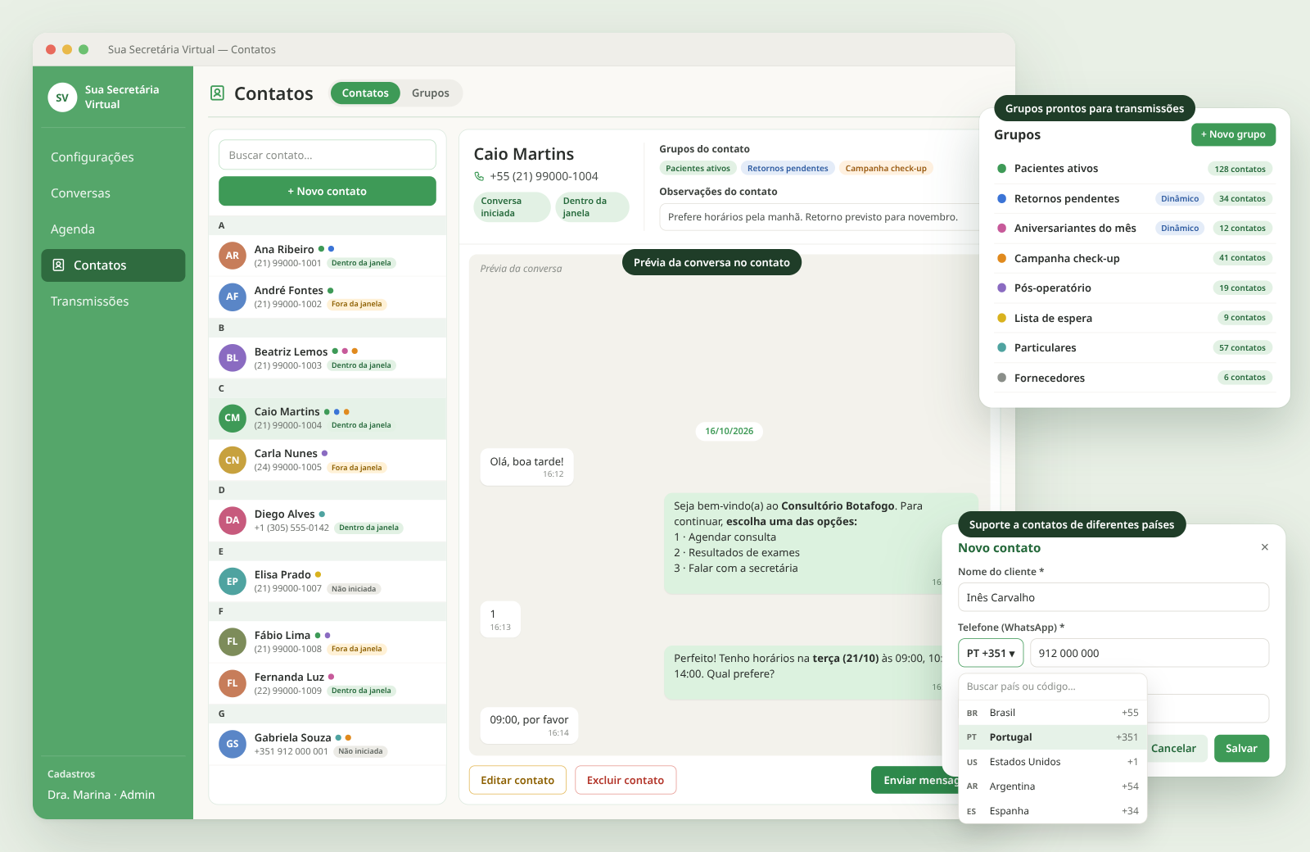Select the Contatos tab pill
The image size is (1310, 852).
365,93
